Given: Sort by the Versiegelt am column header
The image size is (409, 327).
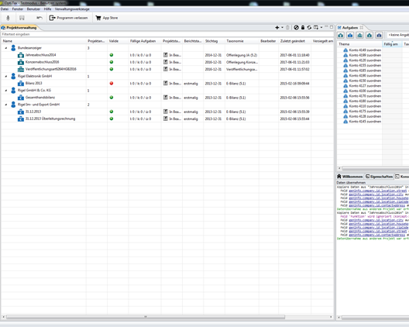Looking at the screenshot, I should pyautogui.click(x=322, y=41).
